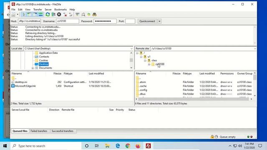Select the .config folder in remote list
The height and width of the screenshot is (150, 267).
[x=143, y=90]
